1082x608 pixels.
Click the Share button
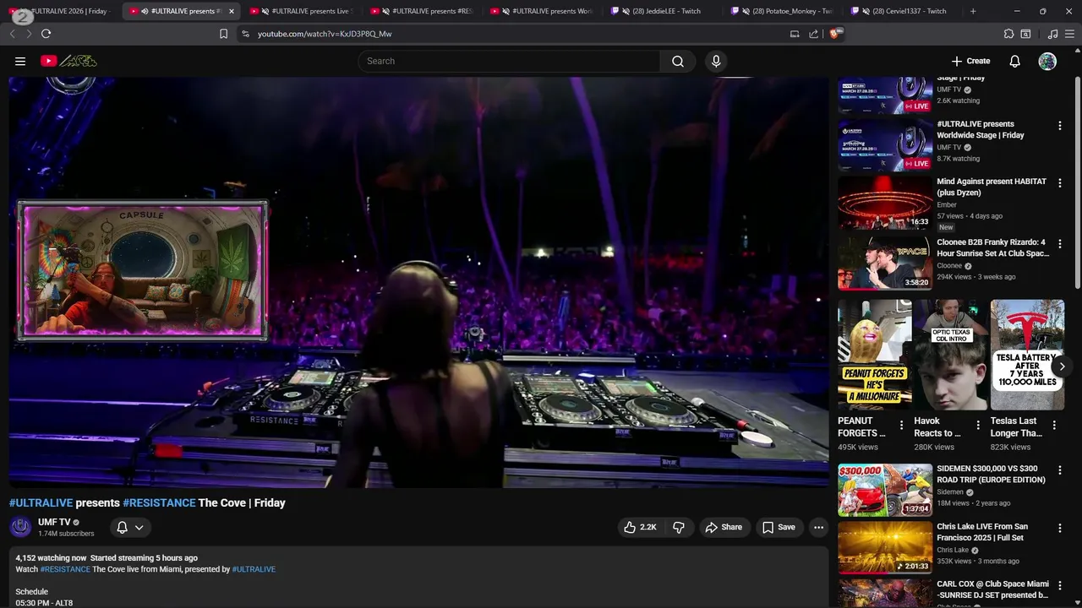[x=724, y=527]
